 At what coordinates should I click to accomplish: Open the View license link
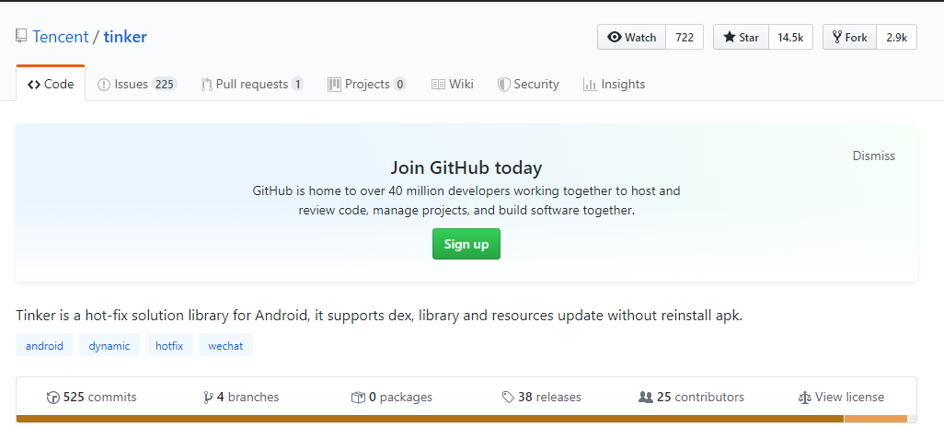tap(841, 397)
